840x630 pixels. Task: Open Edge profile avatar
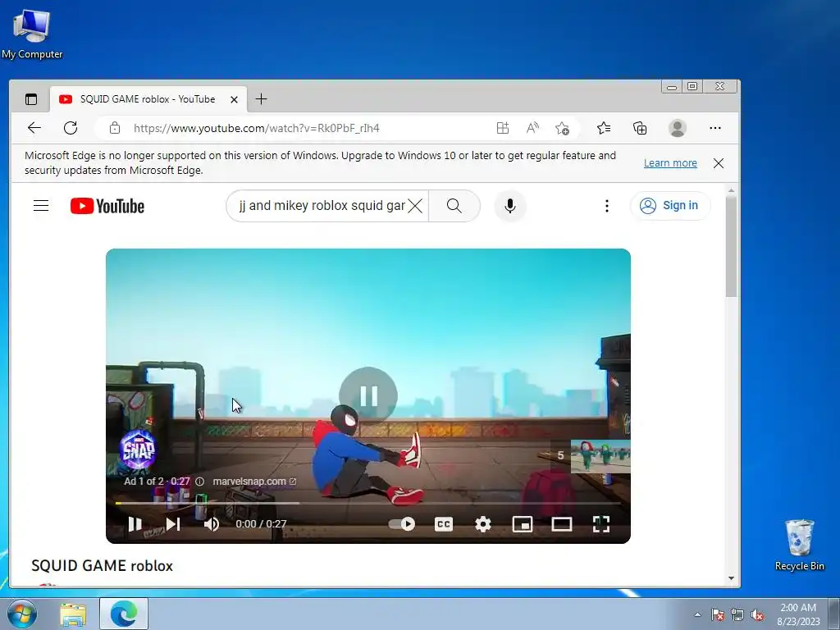[678, 128]
